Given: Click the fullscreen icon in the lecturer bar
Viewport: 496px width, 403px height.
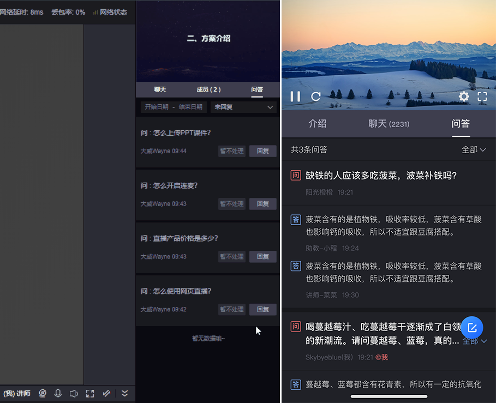Looking at the screenshot, I should click(90, 393).
